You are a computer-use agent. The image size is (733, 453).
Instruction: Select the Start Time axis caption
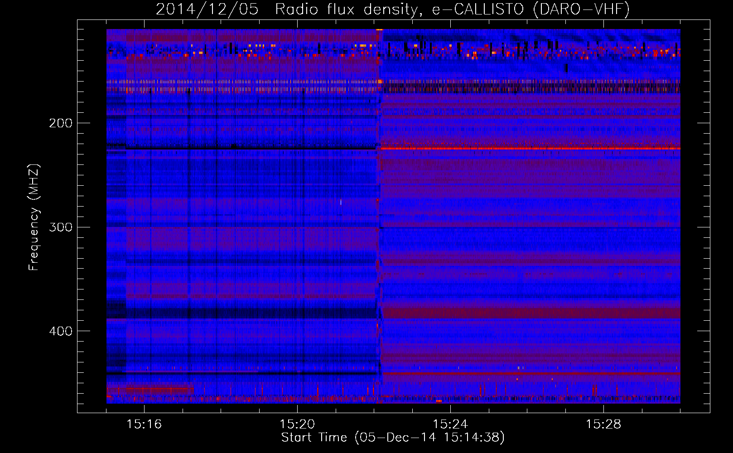pyautogui.click(x=393, y=438)
